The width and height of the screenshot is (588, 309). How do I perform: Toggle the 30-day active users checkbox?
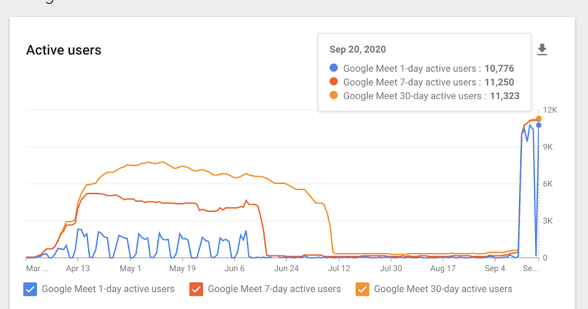pos(362,289)
